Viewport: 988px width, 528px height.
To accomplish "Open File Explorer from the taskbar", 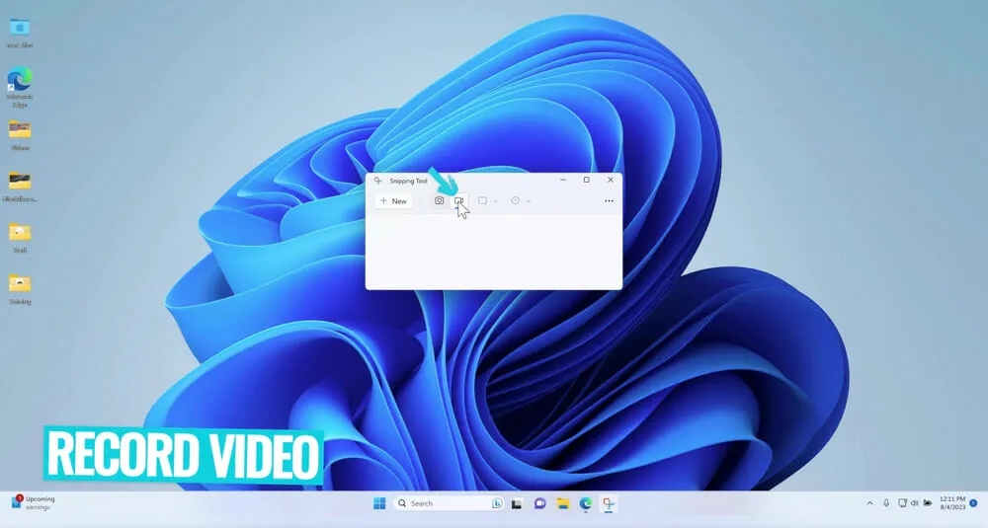I will (x=562, y=503).
